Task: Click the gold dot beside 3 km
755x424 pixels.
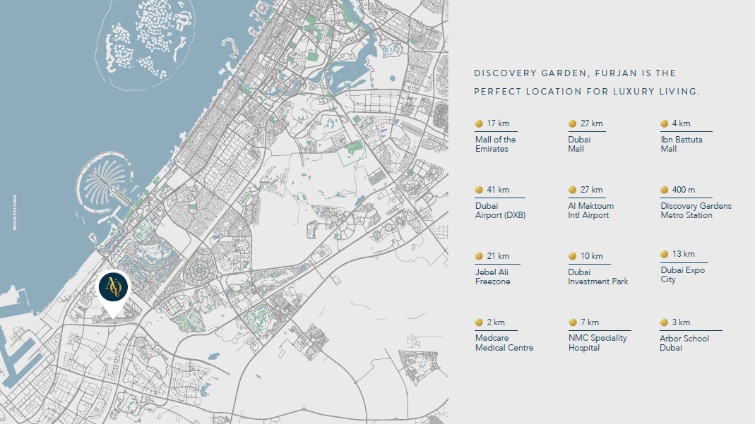Action: (665, 322)
